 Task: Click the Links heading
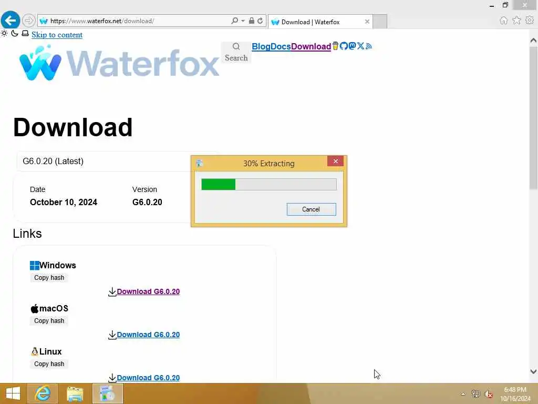click(x=27, y=234)
